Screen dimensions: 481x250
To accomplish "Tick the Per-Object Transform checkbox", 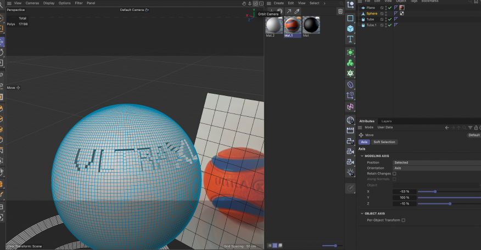I will point(404,220).
